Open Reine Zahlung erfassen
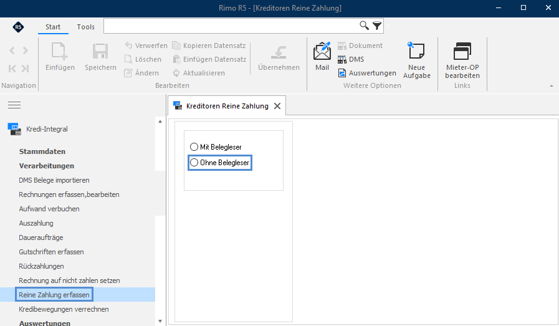Screen dimensions: 559x326 [x=54, y=295]
